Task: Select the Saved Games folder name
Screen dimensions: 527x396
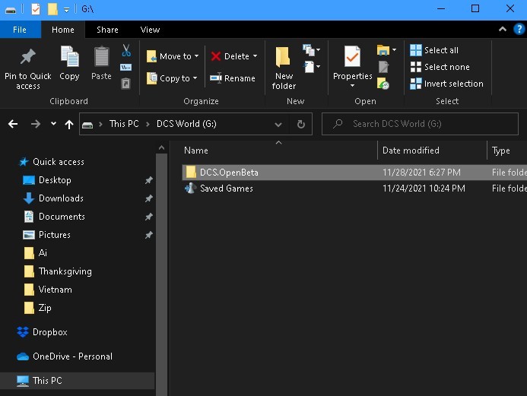Action: click(x=226, y=188)
